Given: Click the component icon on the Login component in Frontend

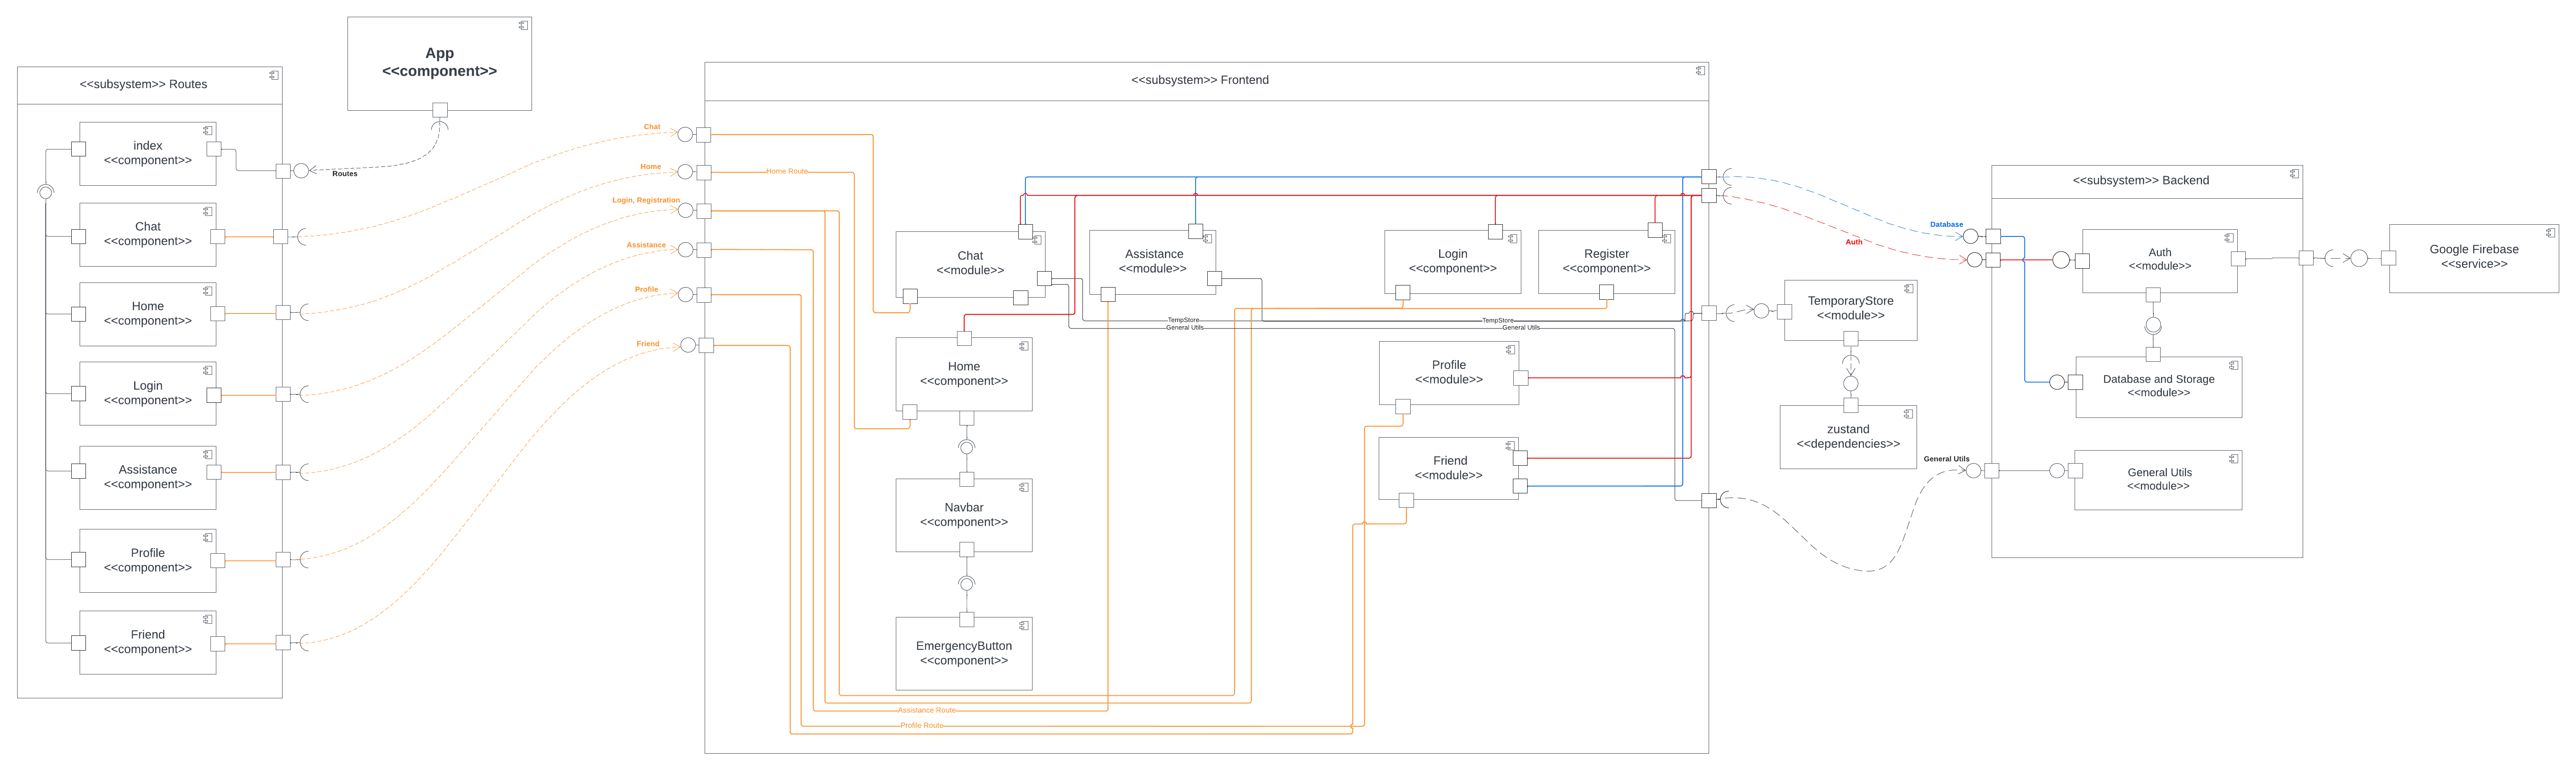Looking at the screenshot, I should 1513,239.
